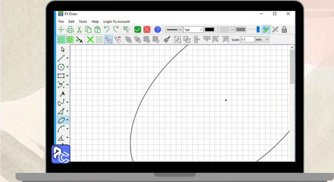Click Login To Account
The height and width of the screenshot is (182, 334).
click(x=116, y=22)
